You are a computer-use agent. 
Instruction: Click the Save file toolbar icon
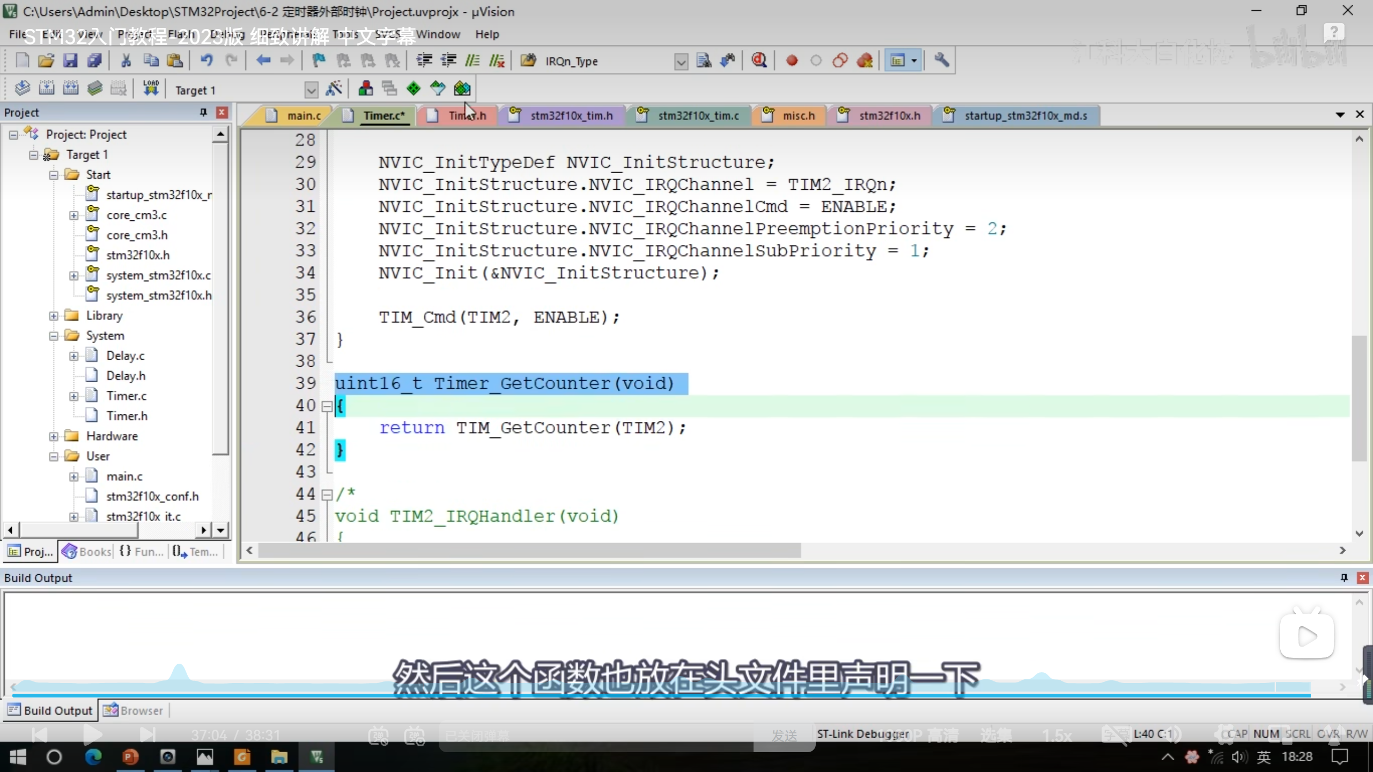coord(70,61)
